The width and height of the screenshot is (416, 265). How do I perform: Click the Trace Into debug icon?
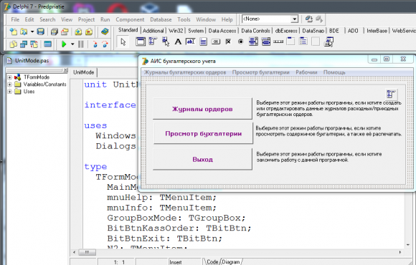pyautogui.click(x=95, y=44)
